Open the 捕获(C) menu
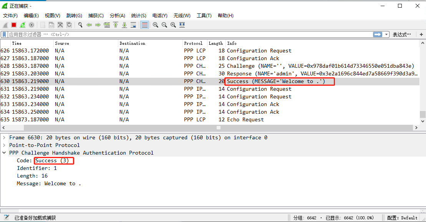This screenshot has width=426, height=222. click(96, 16)
